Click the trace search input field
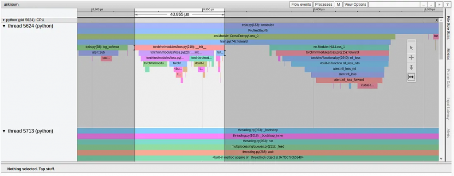Screen dimensions: 454x176 coord(394,4)
